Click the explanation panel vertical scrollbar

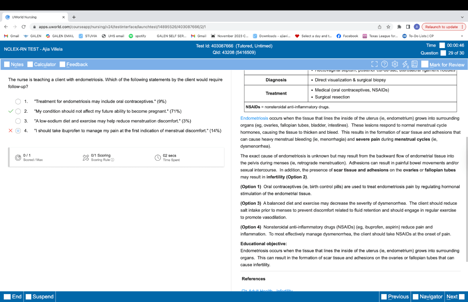[466, 199]
